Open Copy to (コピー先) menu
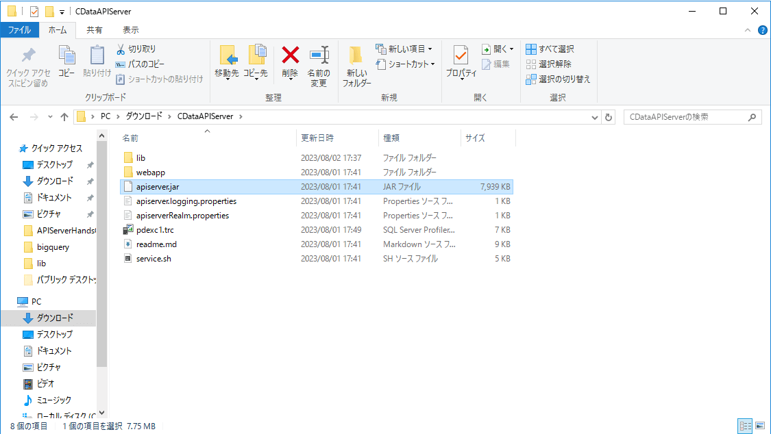Image resolution: width=771 pixels, height=434 pixels. pyautogui.click(x=256, y=62)
